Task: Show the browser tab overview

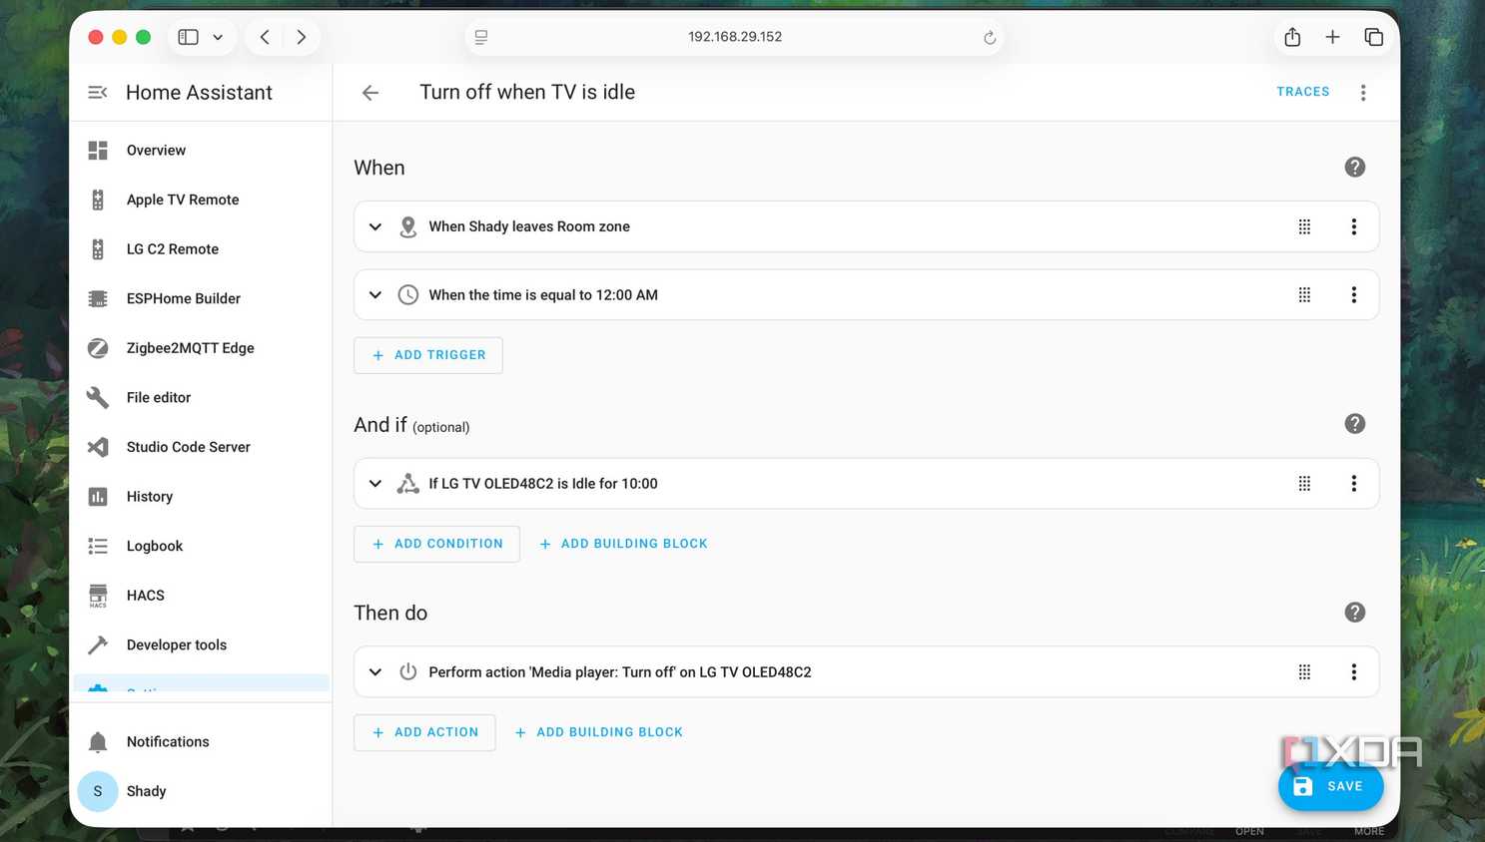Action: [1374, 37]
